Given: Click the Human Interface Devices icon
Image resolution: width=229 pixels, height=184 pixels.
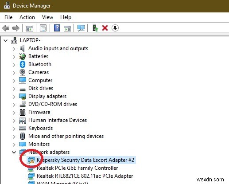Looking at the screenshot, I should pyautogui.click(x=23, y=121).
